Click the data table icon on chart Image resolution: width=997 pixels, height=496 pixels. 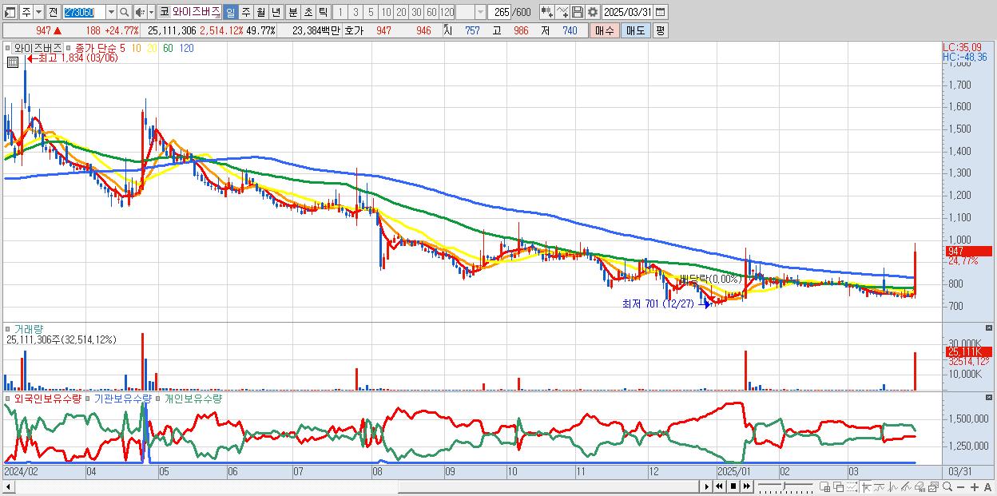pyautogui.click(x=14, y=61)
